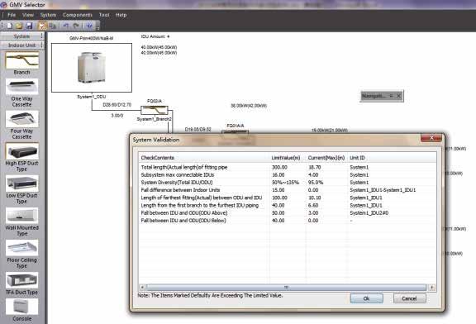This screenshot has height=324, width=476.
Task: Click the scrollbar left arrow in validation list
Action: click(142, 287)
